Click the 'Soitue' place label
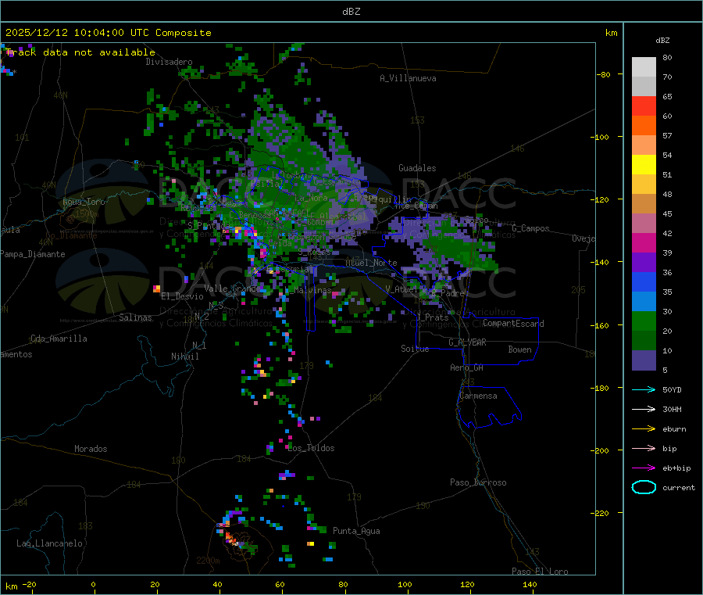The height and width of the screenshot is (595, 703). [415, 349]
